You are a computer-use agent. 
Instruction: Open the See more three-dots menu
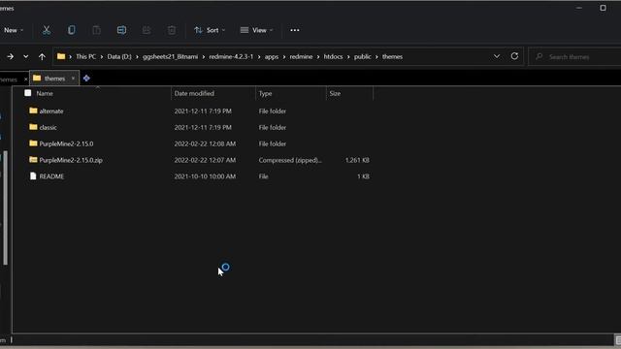[295, 30]
